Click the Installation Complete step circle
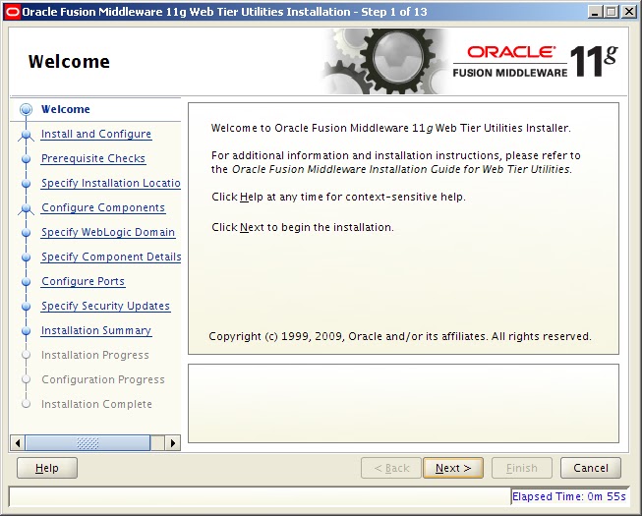The width and height of the screenshot is (642, 516). coord(27,404)
